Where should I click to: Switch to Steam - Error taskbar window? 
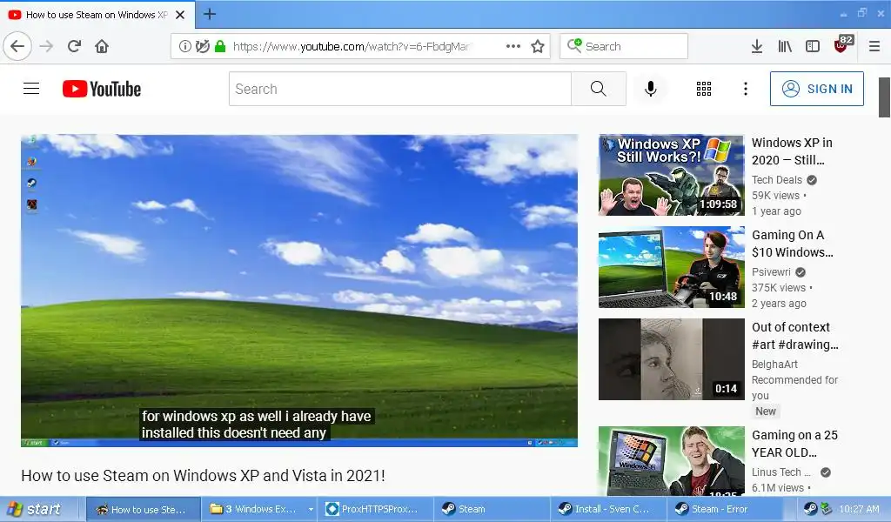[725, 509]
